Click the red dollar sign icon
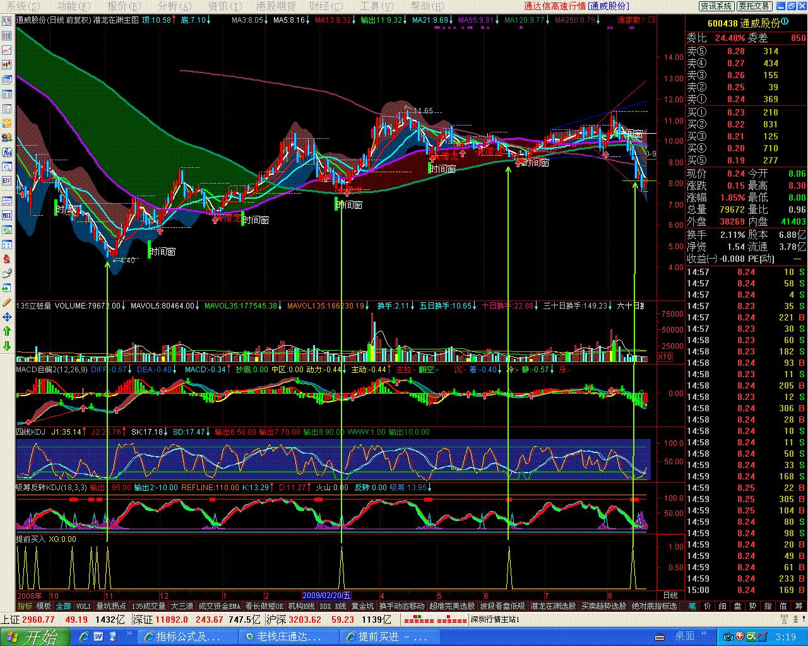 (7, 259)
